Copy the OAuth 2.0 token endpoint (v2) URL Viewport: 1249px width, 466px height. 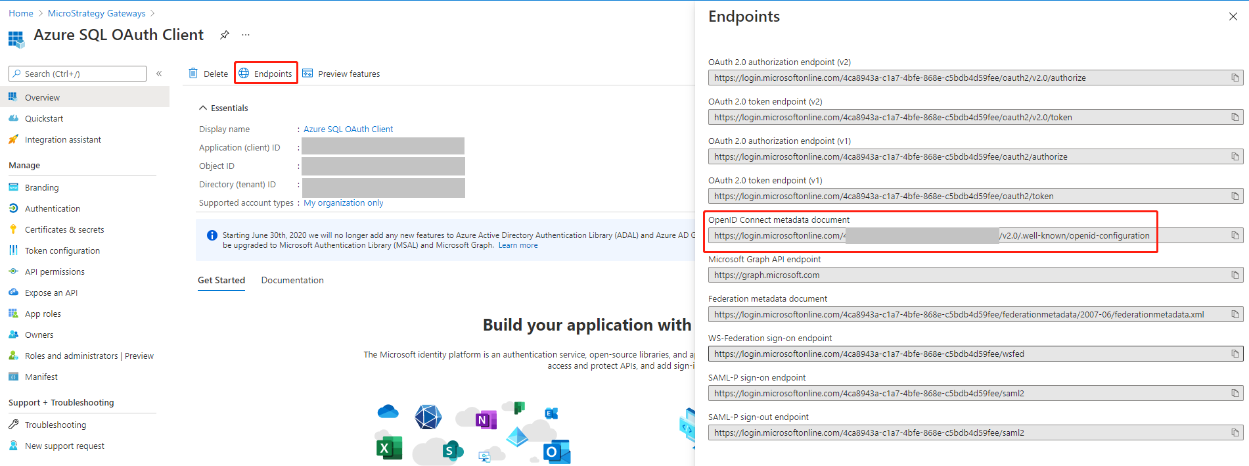[1235, 118]
